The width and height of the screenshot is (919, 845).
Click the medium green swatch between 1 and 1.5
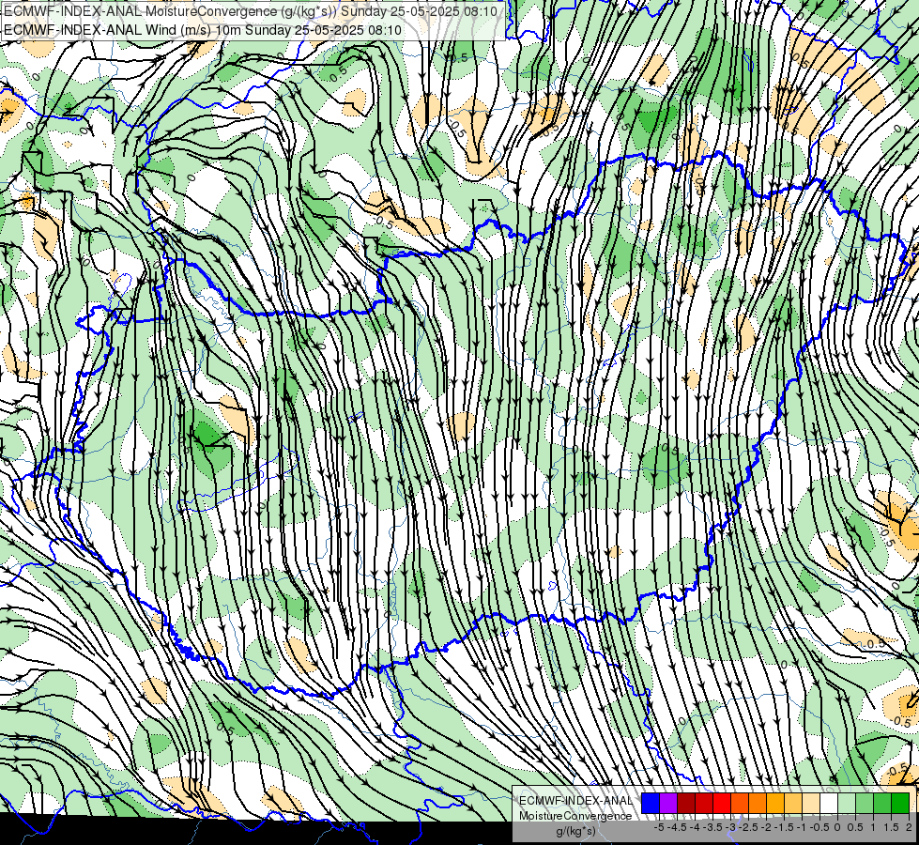click(x=882, y=803)
